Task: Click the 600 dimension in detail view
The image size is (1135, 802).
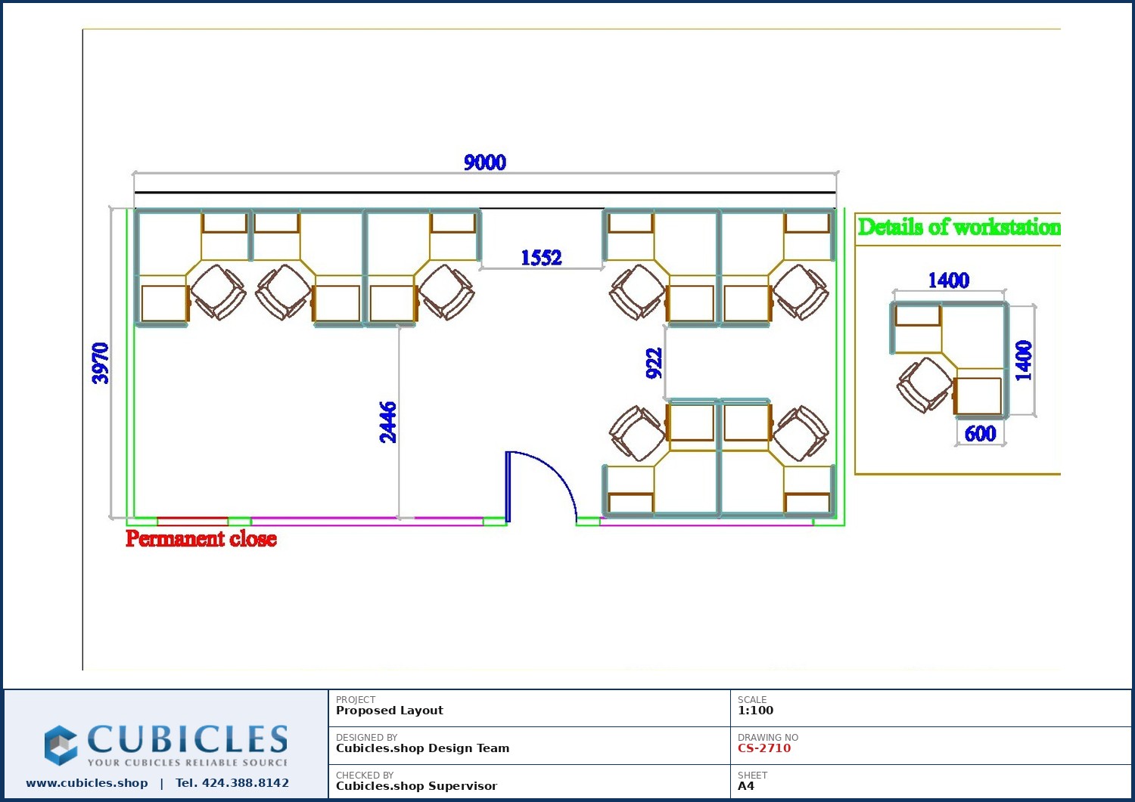Action: coord(980,434)
